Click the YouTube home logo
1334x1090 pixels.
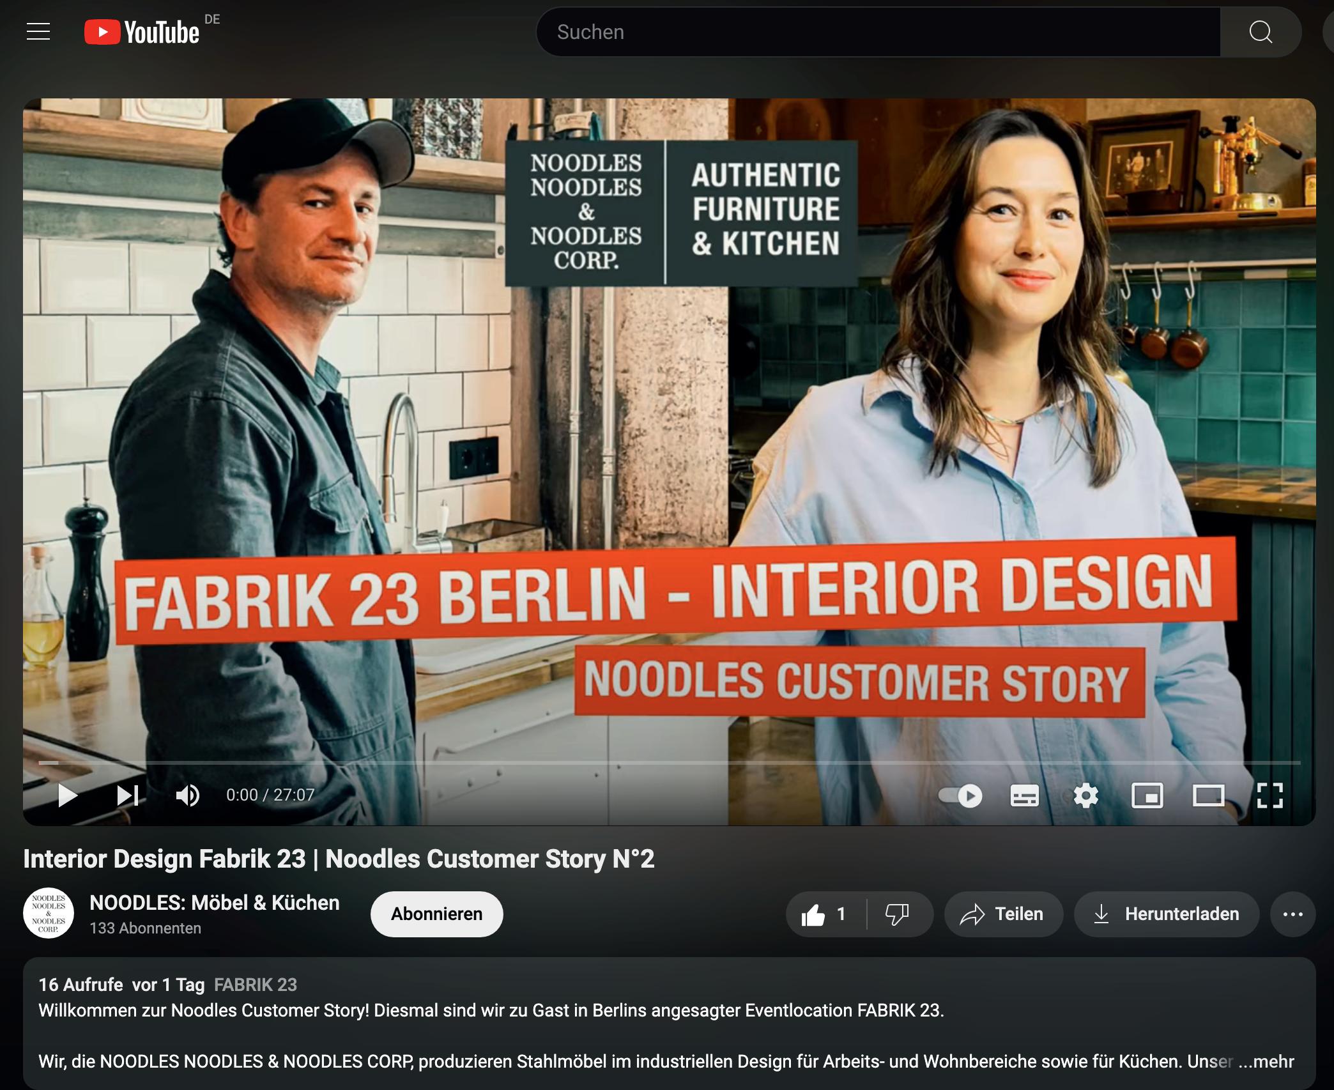point(142,32)
